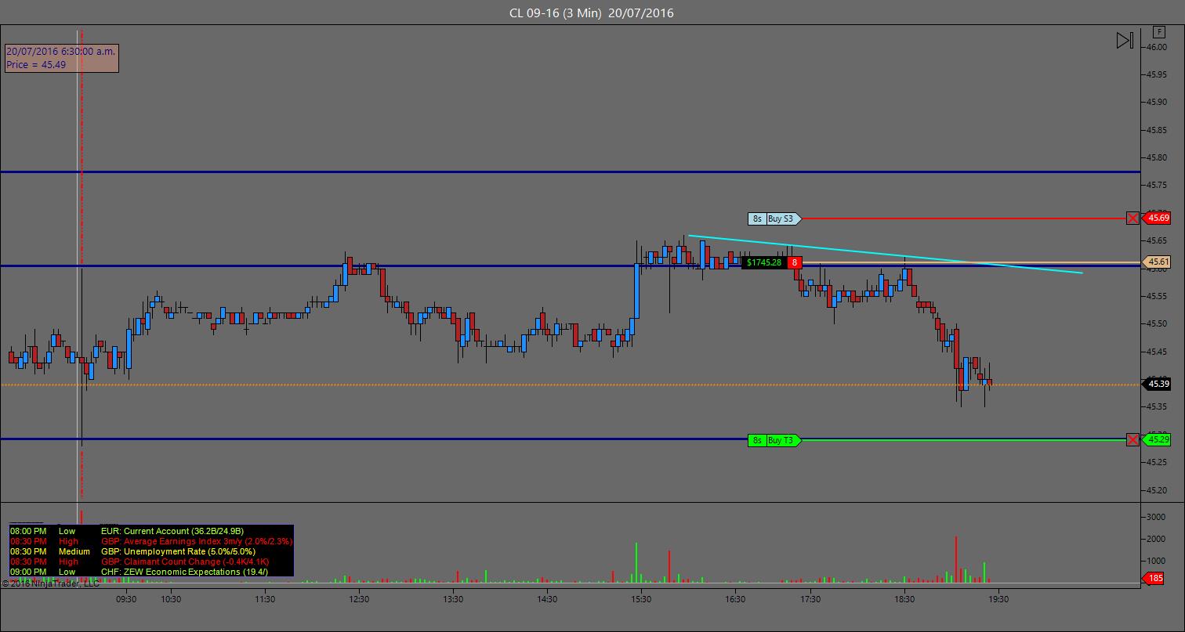The width and height of the screenshot is (1185, 632).
Task: Click the 45.75 price axis label
Action: tap(1158, 185)
